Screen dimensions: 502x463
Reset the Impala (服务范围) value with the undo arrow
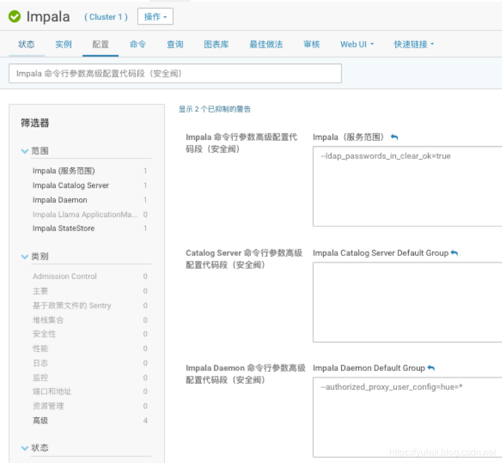(x=395, y=137)
